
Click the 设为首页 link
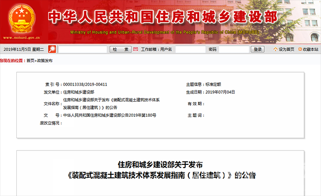click(286, 49)
